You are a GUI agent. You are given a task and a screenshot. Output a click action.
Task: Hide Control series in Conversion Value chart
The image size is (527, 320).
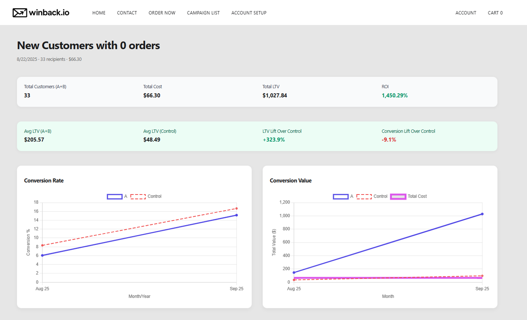point(372,197)
